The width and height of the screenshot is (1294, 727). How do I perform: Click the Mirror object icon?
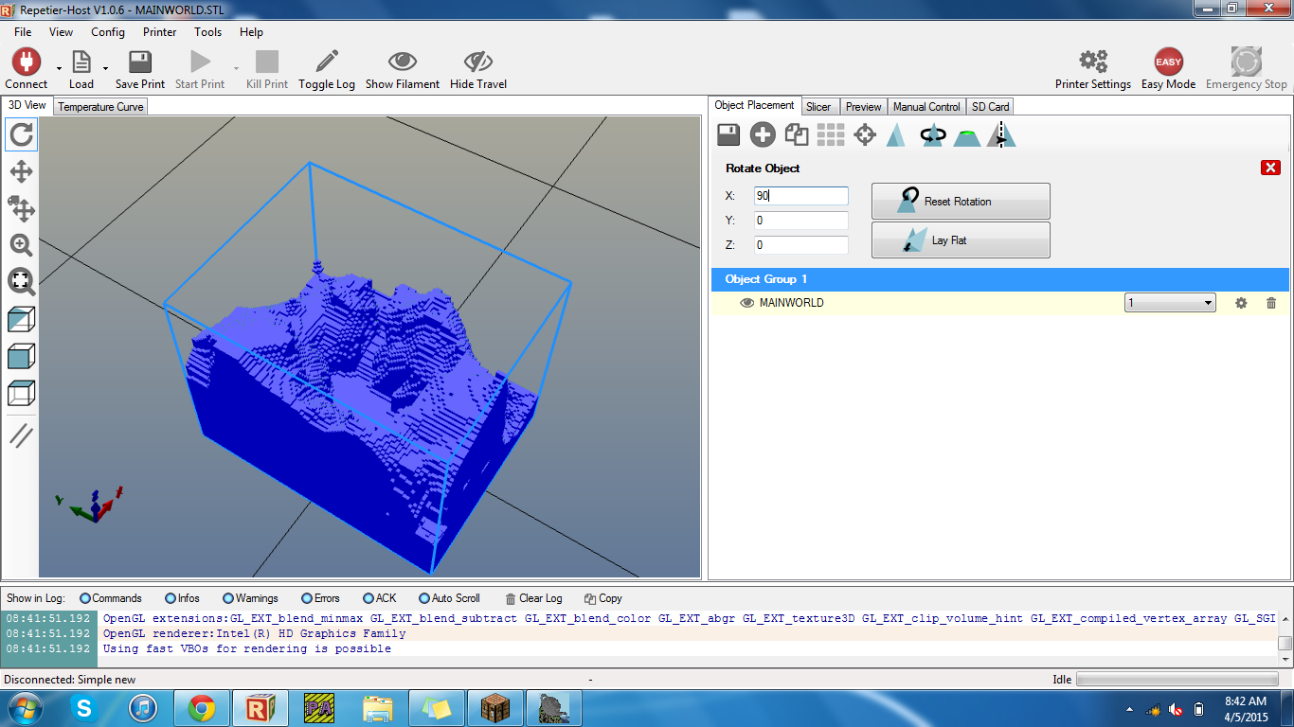click(x=1001, y=134)
